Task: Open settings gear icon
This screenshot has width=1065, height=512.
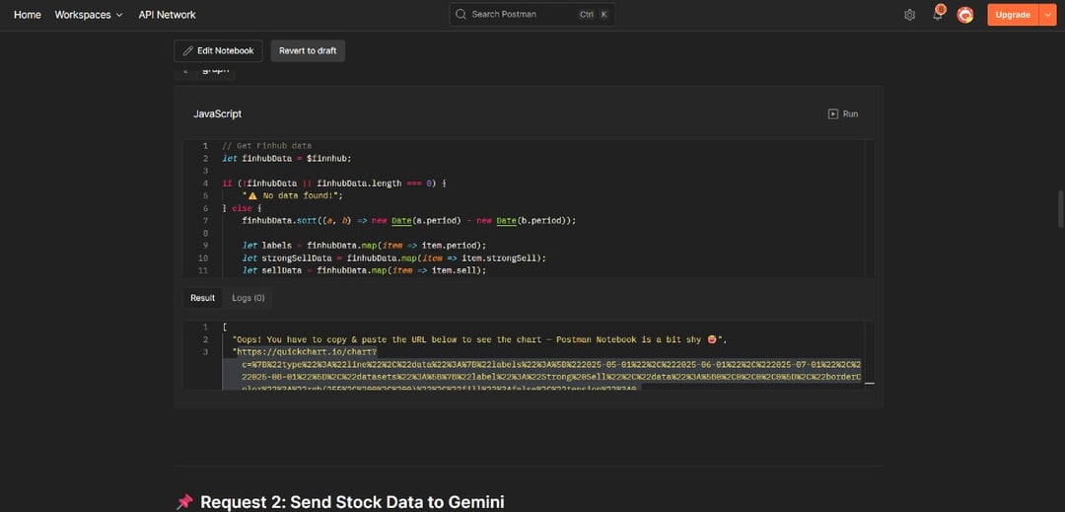Action: pyautogui.click(x=909, y=14)
